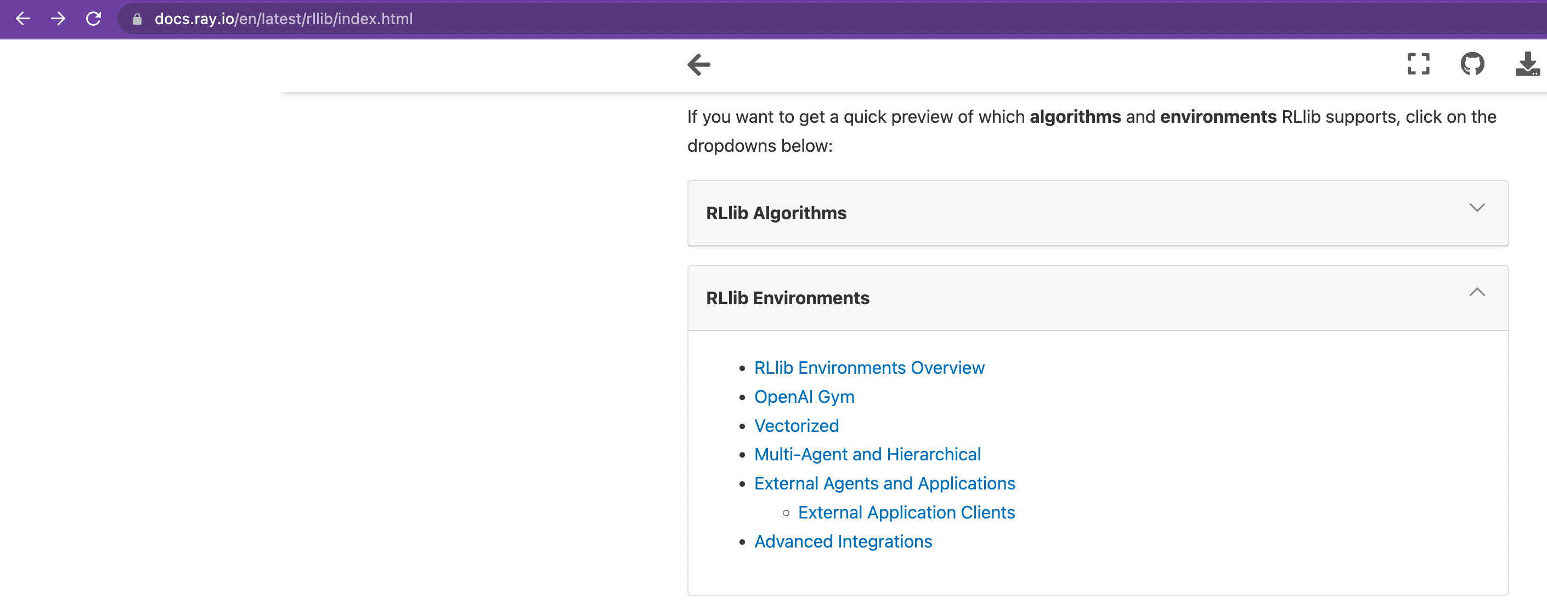Click the RLlib Environments header
Viewport: 1547px width, 604px height.
1097,298
